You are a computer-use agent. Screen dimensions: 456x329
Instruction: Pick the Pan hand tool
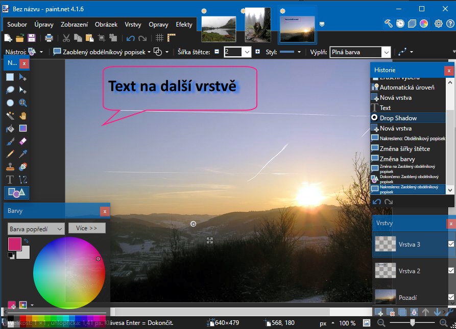coord(23,116)
